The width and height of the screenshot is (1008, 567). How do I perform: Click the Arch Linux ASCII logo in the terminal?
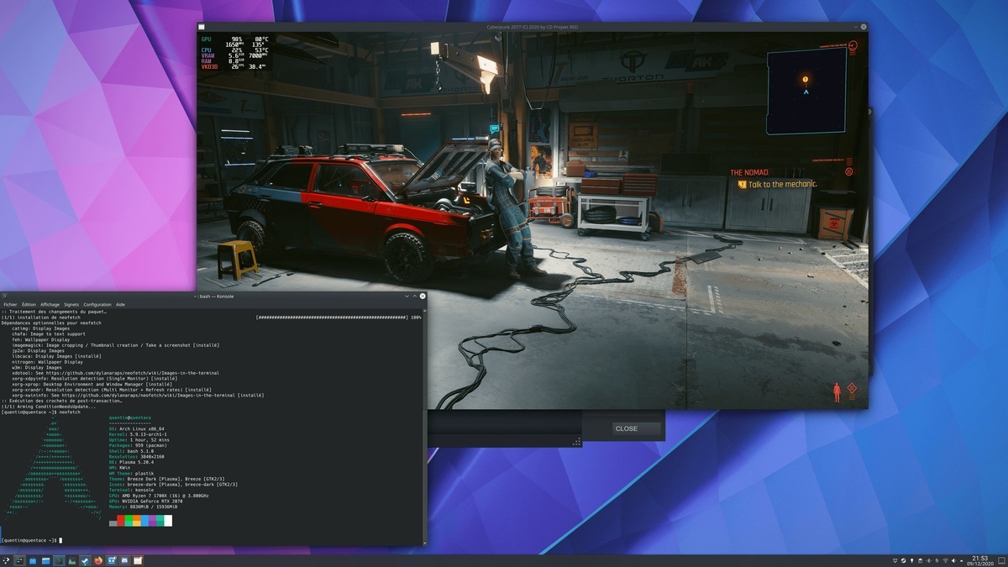pos(52,470)
